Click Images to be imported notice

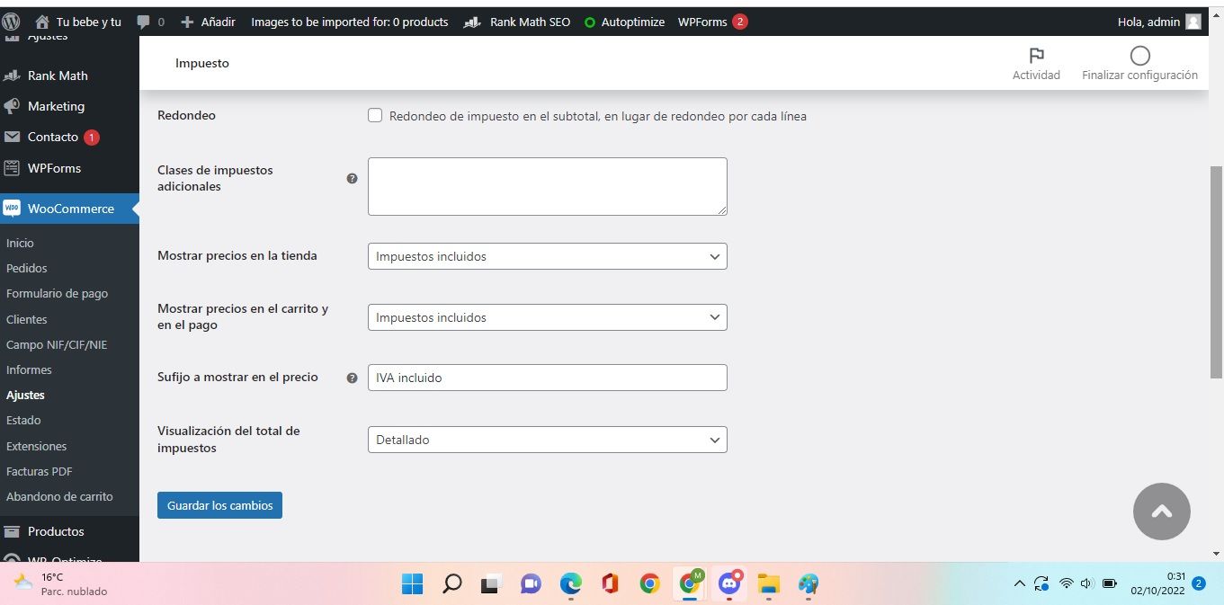[x=350, y=22]
